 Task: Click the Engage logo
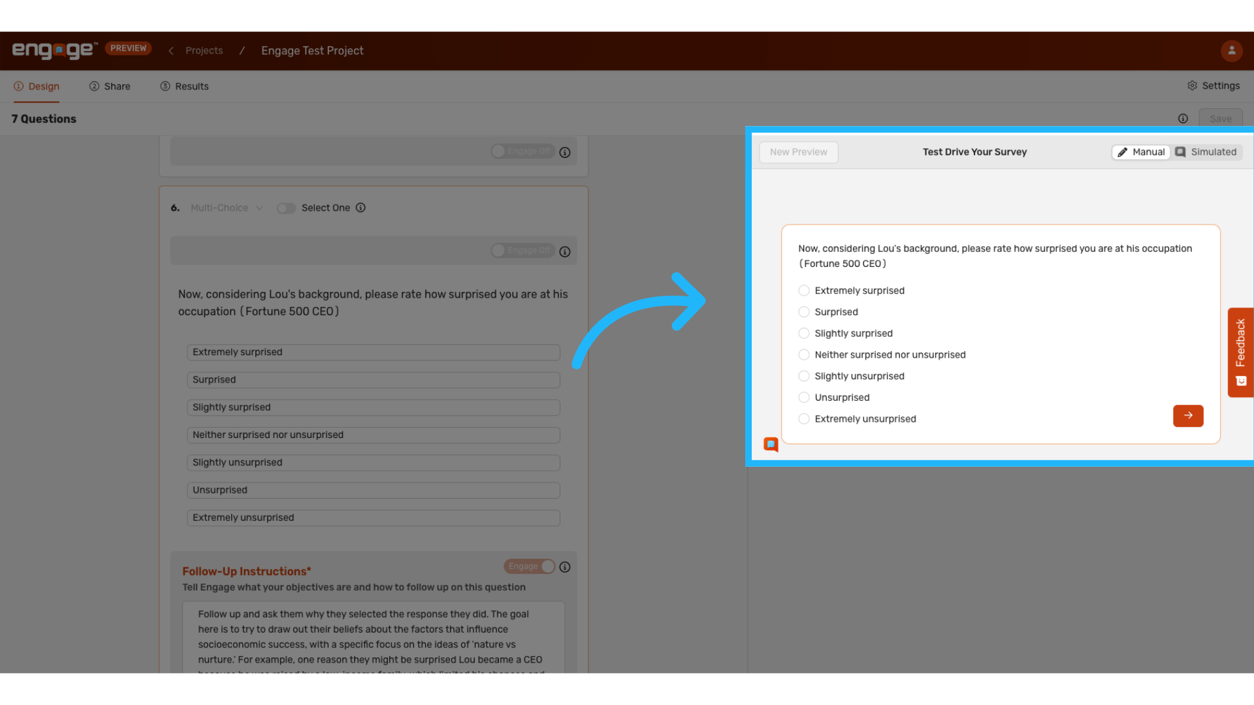tap(55, 50)
